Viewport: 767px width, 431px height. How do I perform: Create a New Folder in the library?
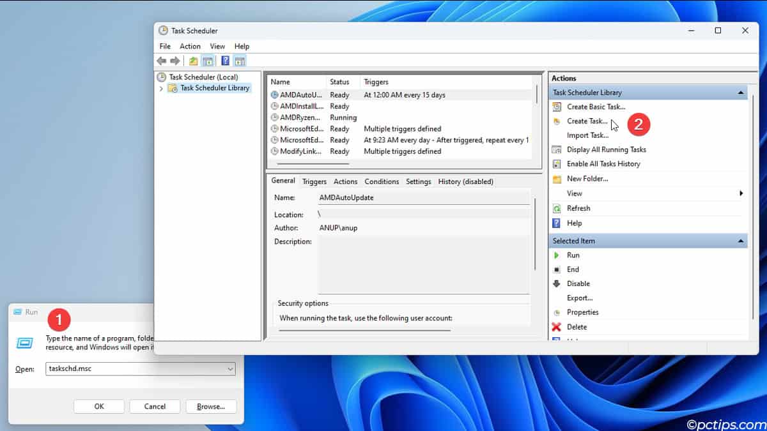coord(586,178)
